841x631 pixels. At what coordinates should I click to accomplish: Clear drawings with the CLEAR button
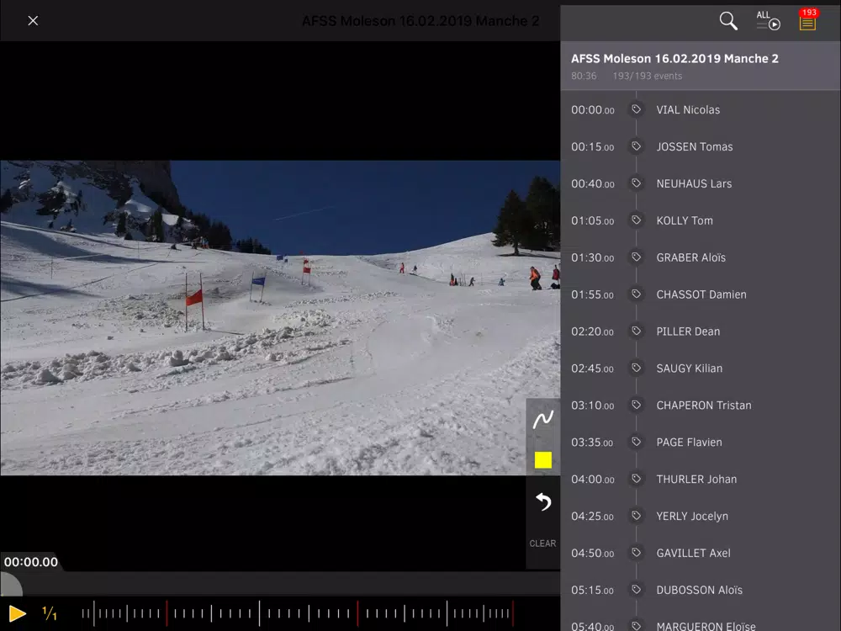[x=542, y=544]
